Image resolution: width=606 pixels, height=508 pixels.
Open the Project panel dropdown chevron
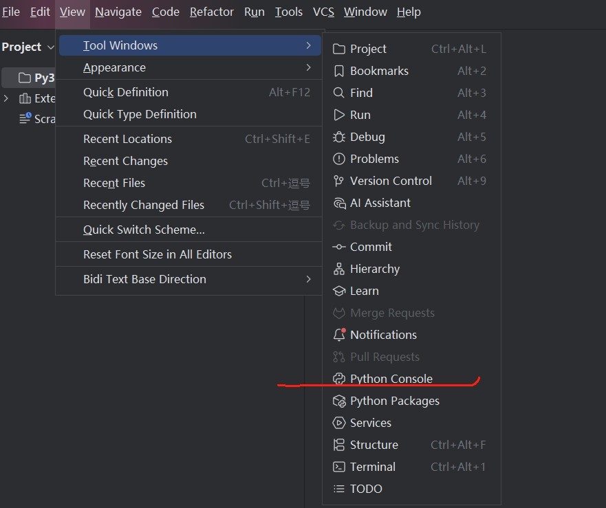[x=50, y=47]
